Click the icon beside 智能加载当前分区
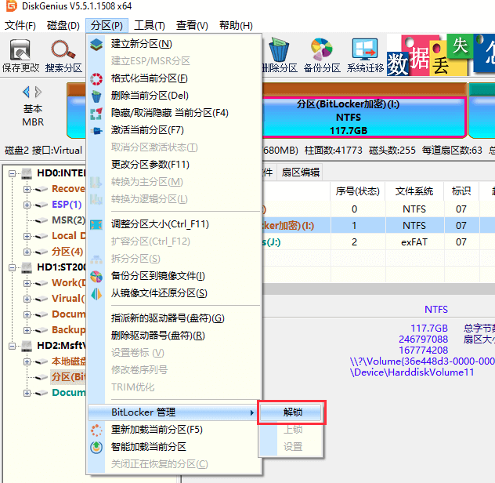495x483 pixels. (x=96, y=447)
